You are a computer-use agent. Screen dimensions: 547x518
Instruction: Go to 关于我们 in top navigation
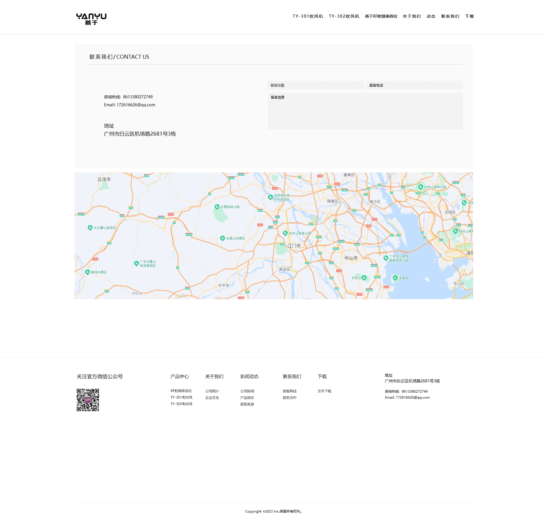[x=412, y=16]
